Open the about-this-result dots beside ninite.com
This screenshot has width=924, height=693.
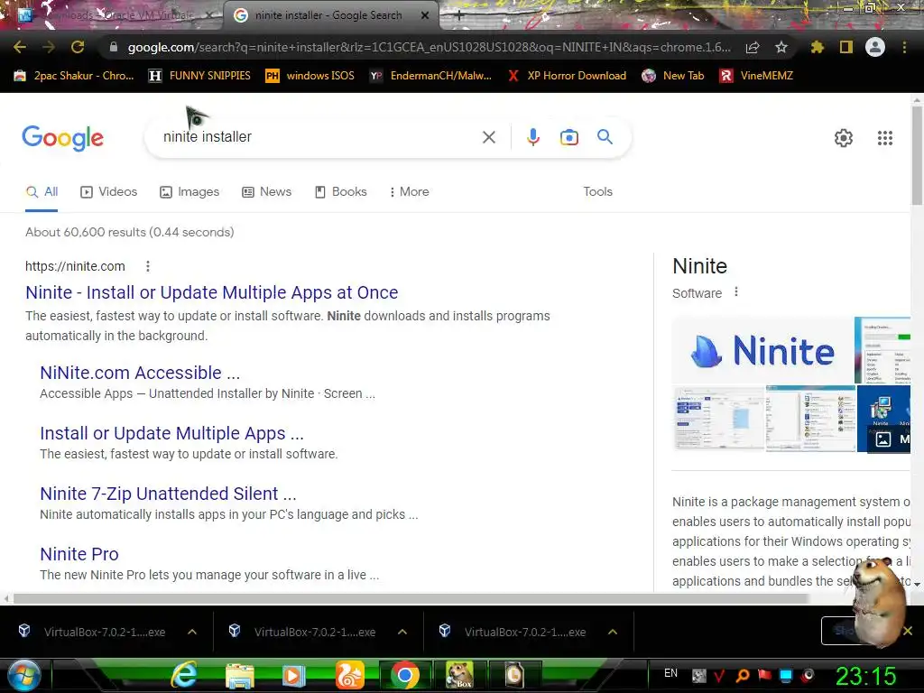pos(148,266)
